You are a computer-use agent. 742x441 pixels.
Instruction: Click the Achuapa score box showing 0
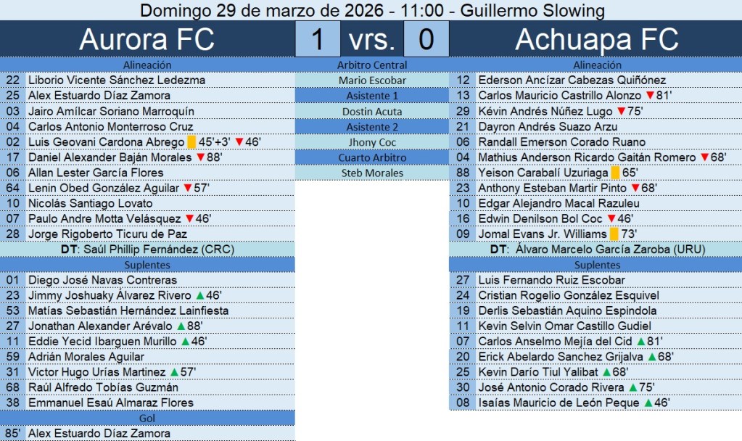(425, 39)
